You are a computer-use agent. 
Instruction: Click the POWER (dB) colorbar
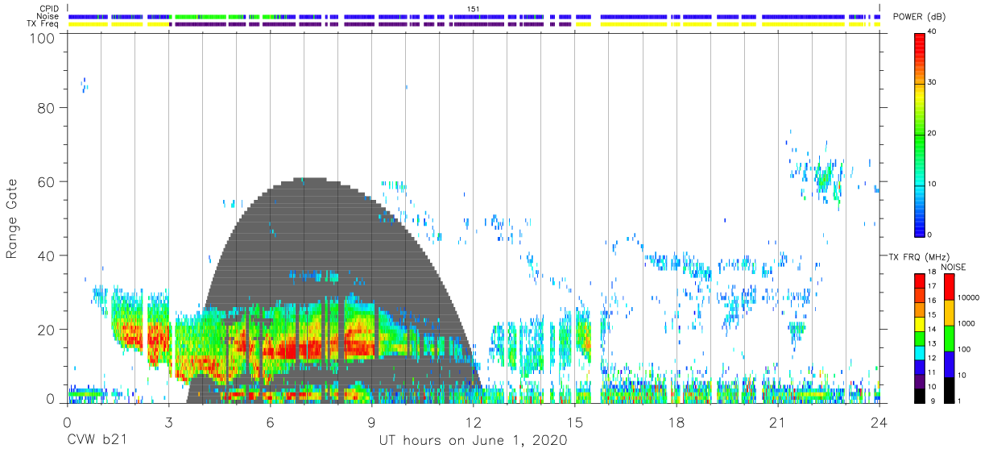[x=920, y=134]
